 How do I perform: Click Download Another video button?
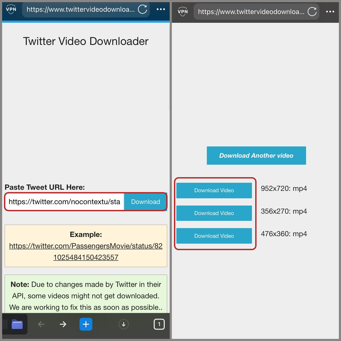[x=256, y=156]
